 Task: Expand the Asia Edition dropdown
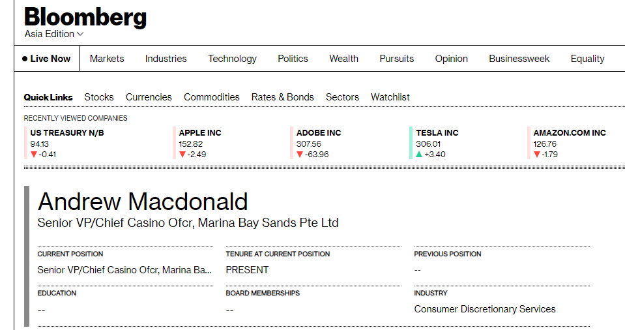tap(54, 35)
